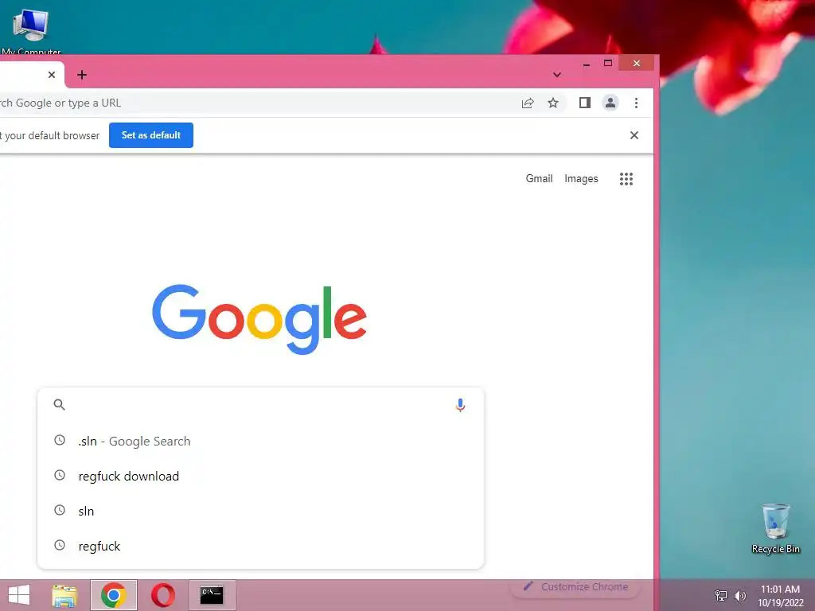The height and width of the screenshot is (611, 815).
Task: Click the share this page icon
Action: coord(528,103)
